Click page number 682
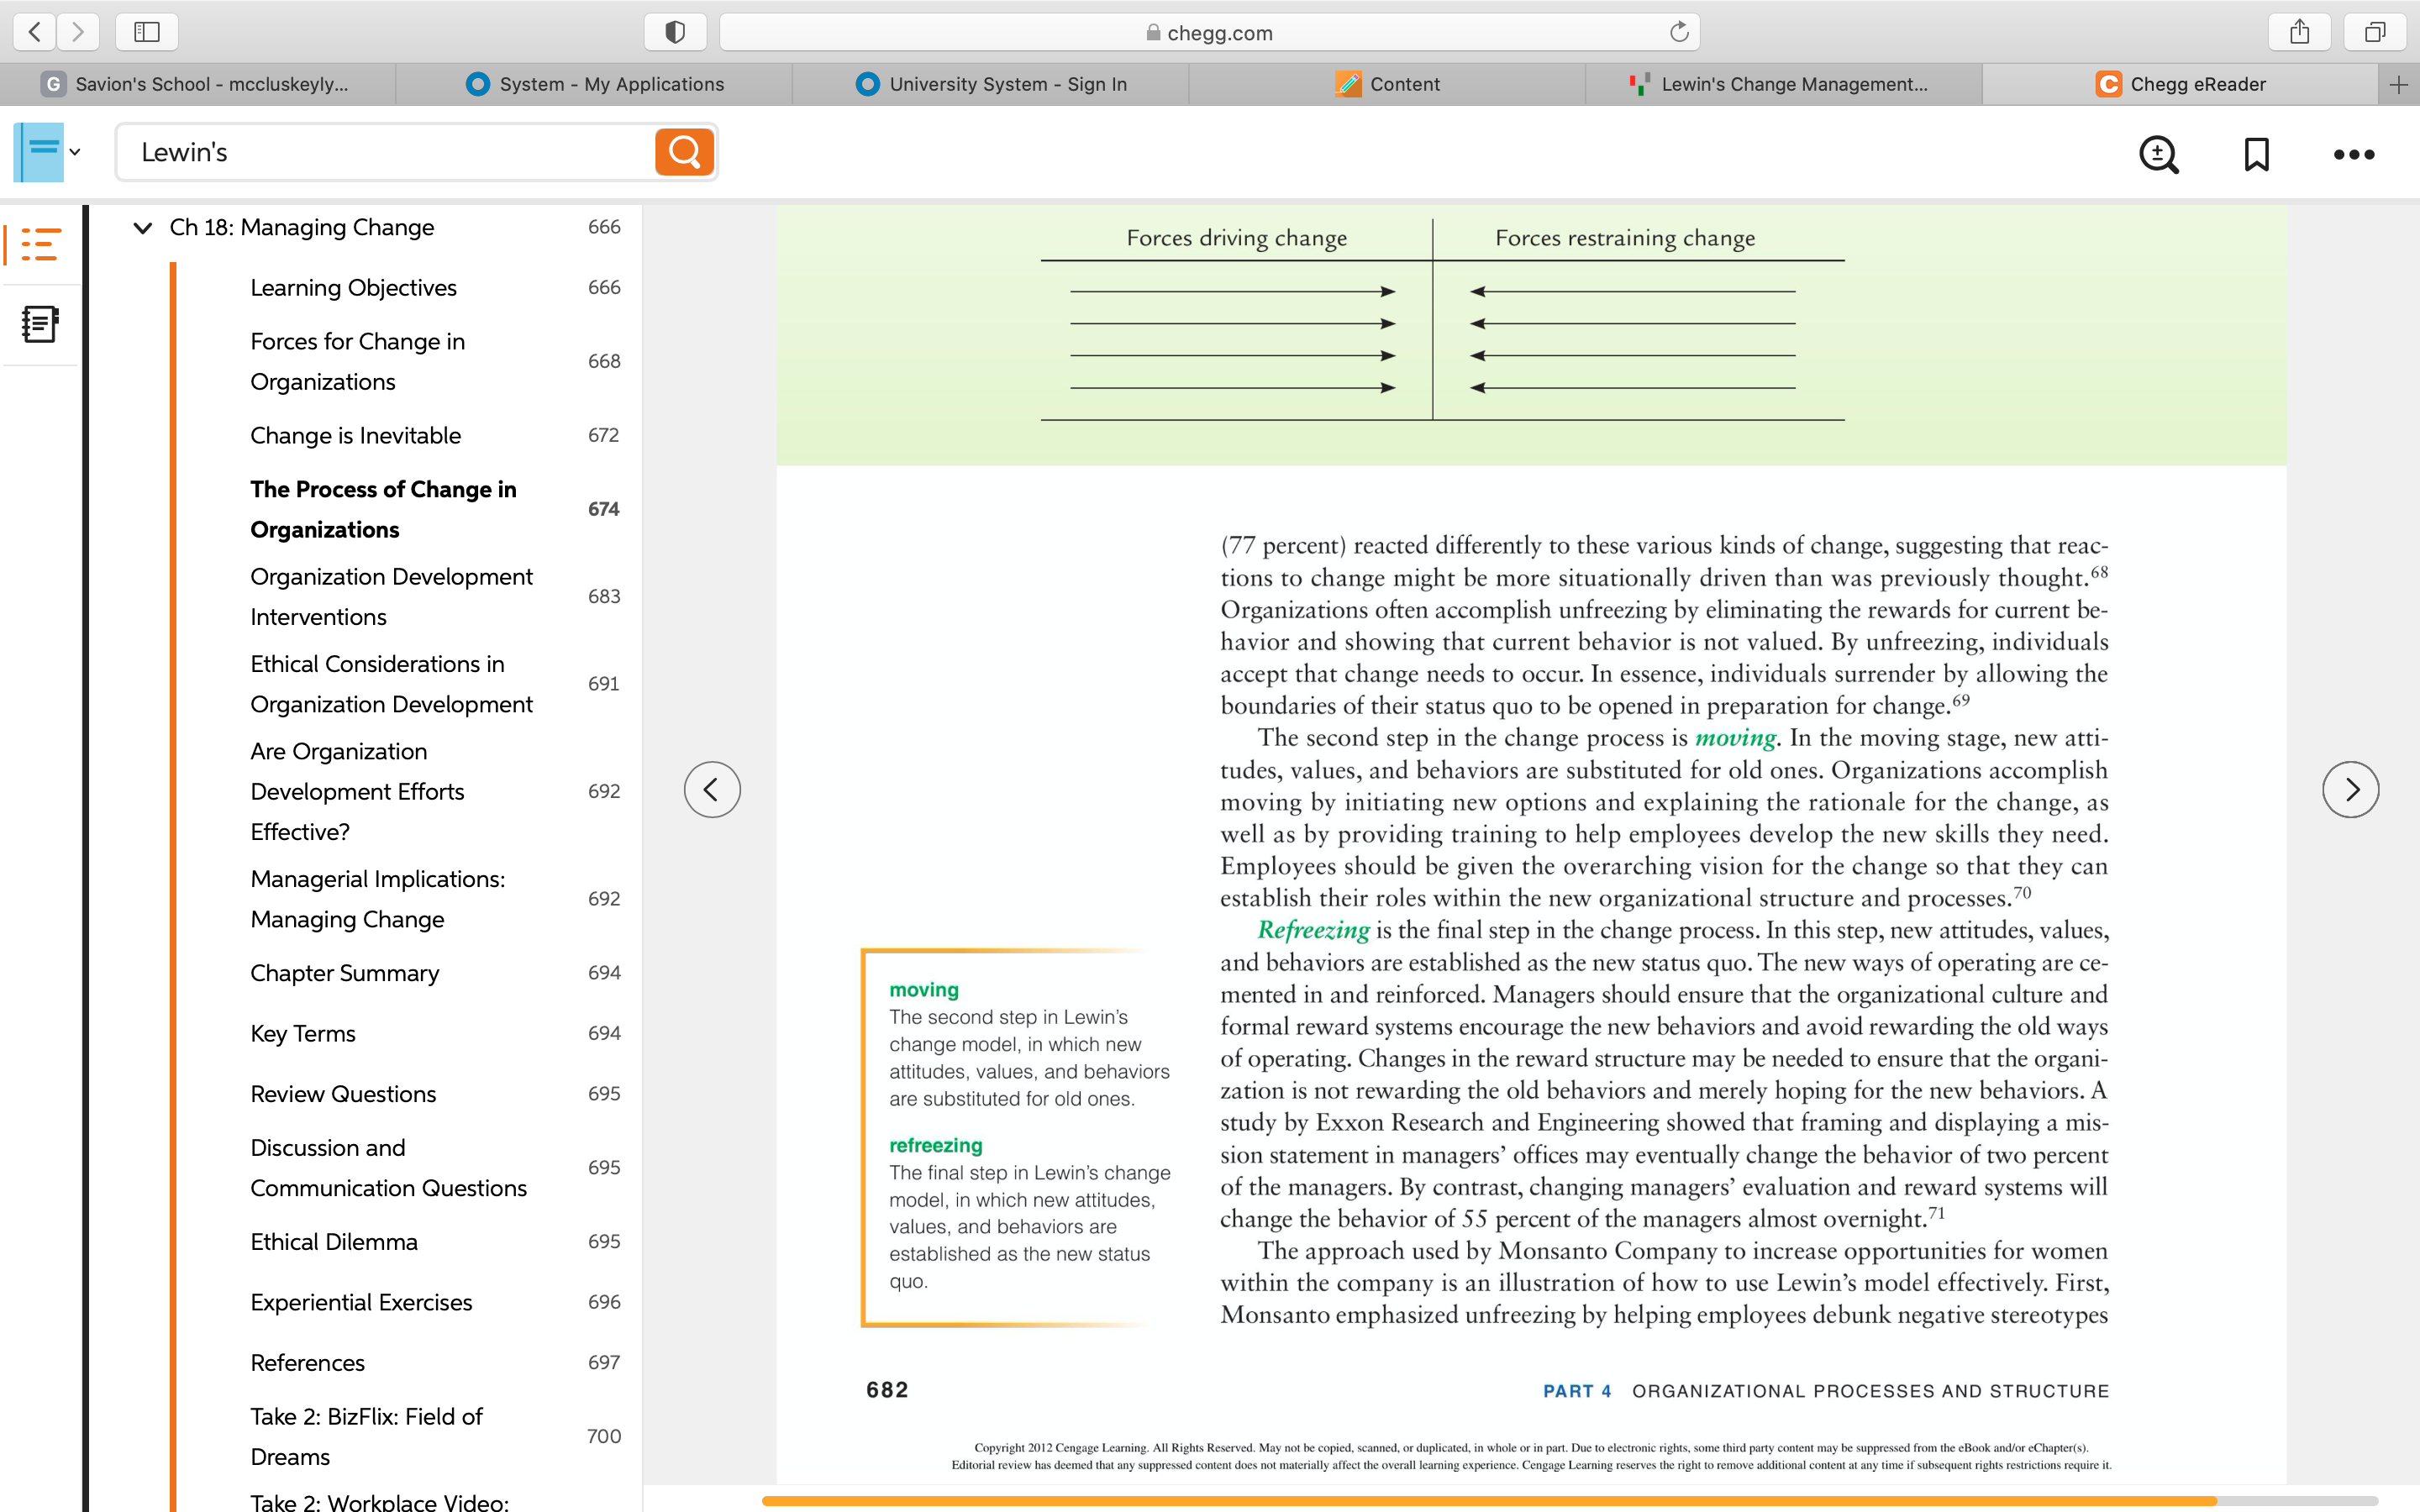This screenshot has width=2420, height=1512. pos(887,1390)
